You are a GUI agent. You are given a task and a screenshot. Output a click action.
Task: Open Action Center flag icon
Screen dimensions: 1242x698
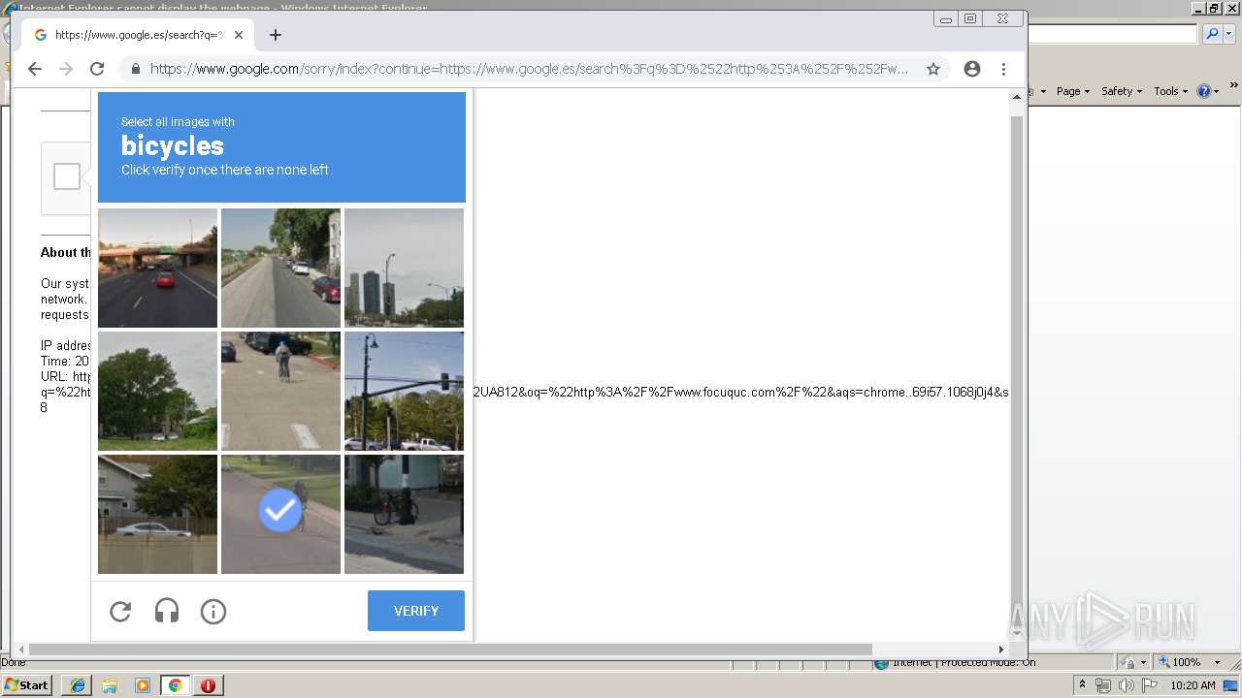pyautogui.click(x=1149, y=685)
